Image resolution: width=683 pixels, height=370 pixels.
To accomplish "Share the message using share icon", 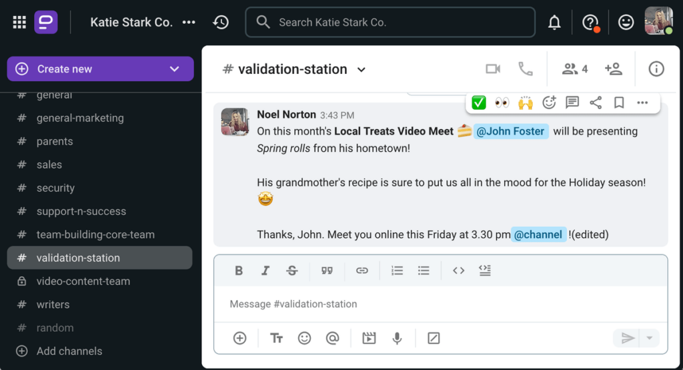I will click(x=596, y=102).
